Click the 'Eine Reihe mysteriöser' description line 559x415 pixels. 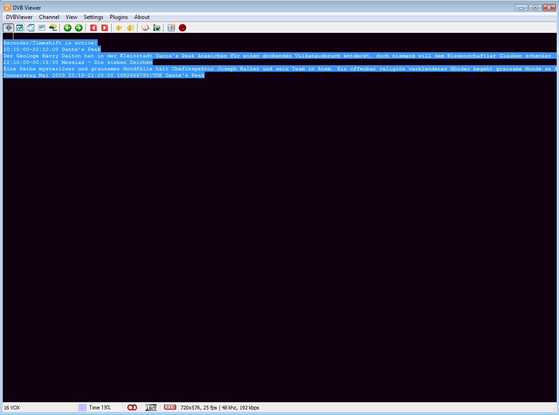pos(280,68)
